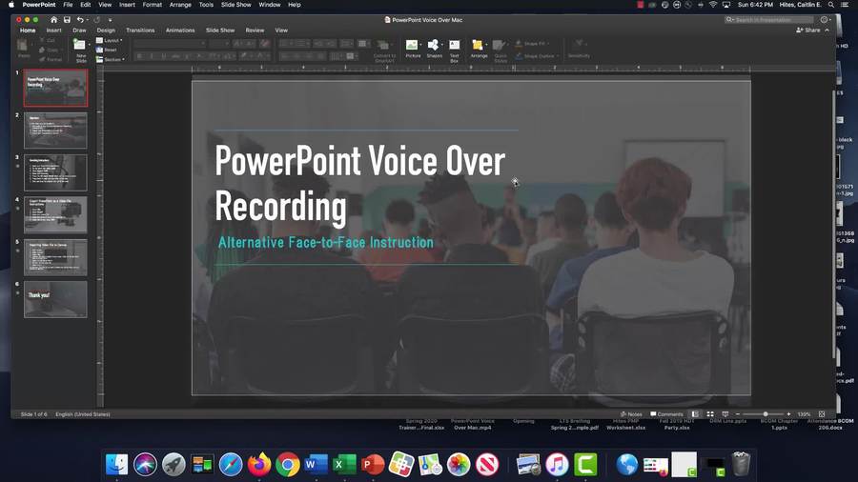Image resolution: width=858 pixels, height=482 pixels.
Task: Collapse the ribbon with the chevron
Action: click(827, 30)
